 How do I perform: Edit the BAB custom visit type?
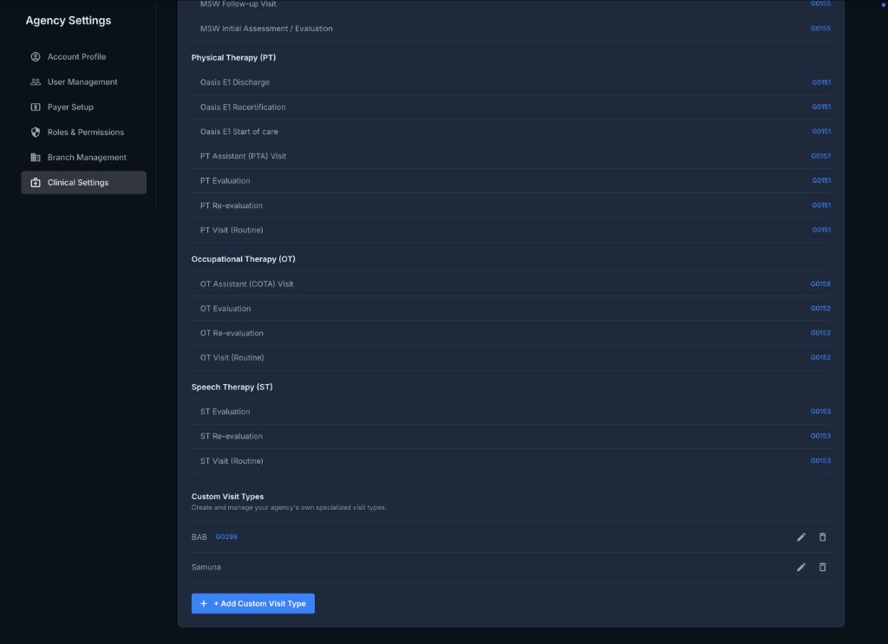(800, 537)
